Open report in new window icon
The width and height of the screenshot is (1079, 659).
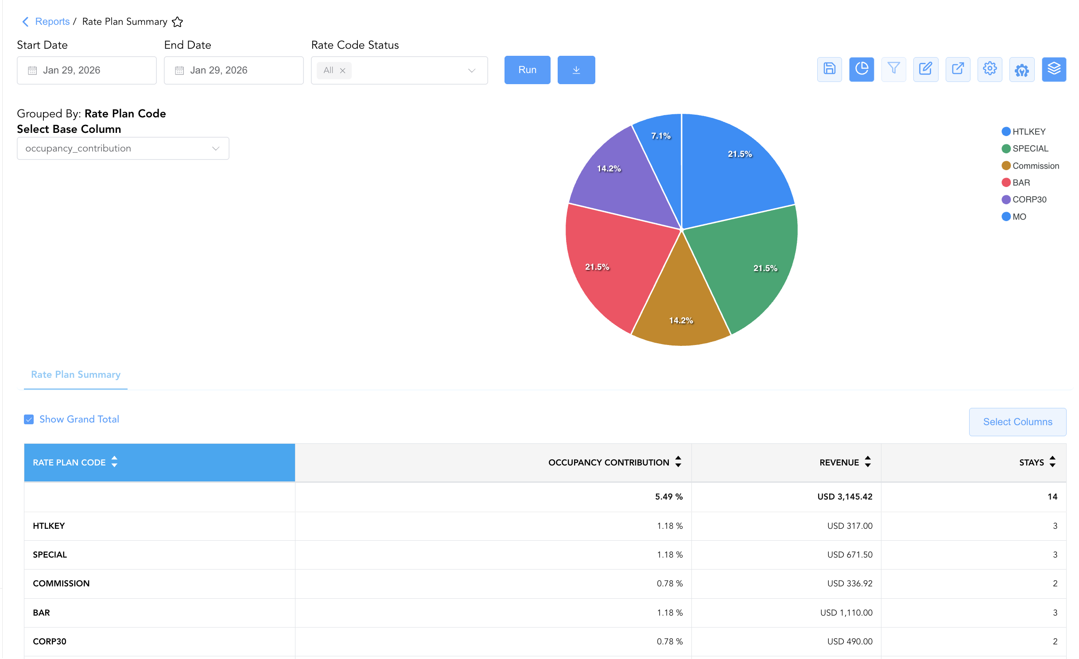coord(958,70)
